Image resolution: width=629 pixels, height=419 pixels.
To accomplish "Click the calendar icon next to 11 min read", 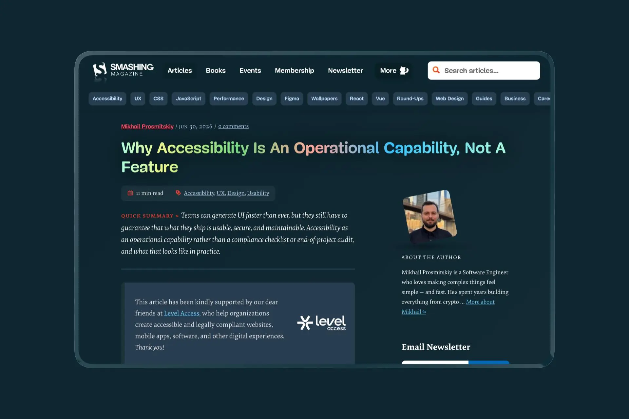I will [130, 193].
